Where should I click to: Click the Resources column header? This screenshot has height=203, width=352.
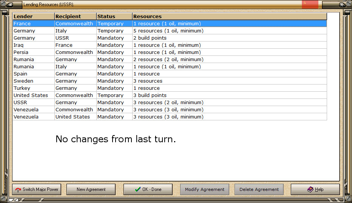pyautogui.click(x=230, y=16)
